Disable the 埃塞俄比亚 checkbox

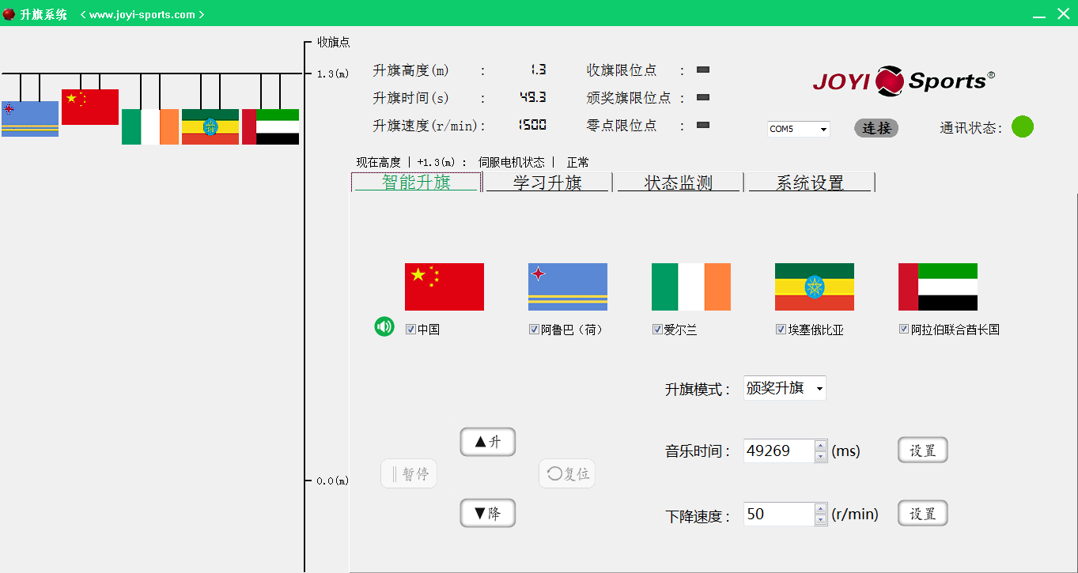pyautogui.click(x=781, y=330)
